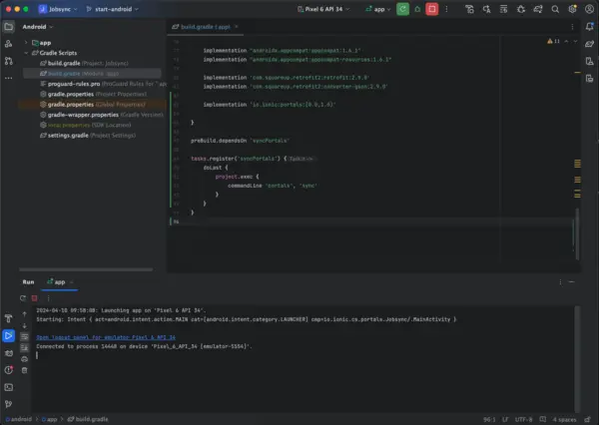This screenshot has width=599, height=425.
Task: Click the Rerun icon in Run panel
Action: tap(24, 297)
